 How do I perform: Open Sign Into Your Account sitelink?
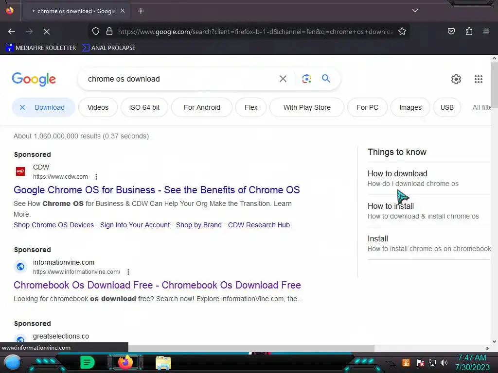point(135,225)
